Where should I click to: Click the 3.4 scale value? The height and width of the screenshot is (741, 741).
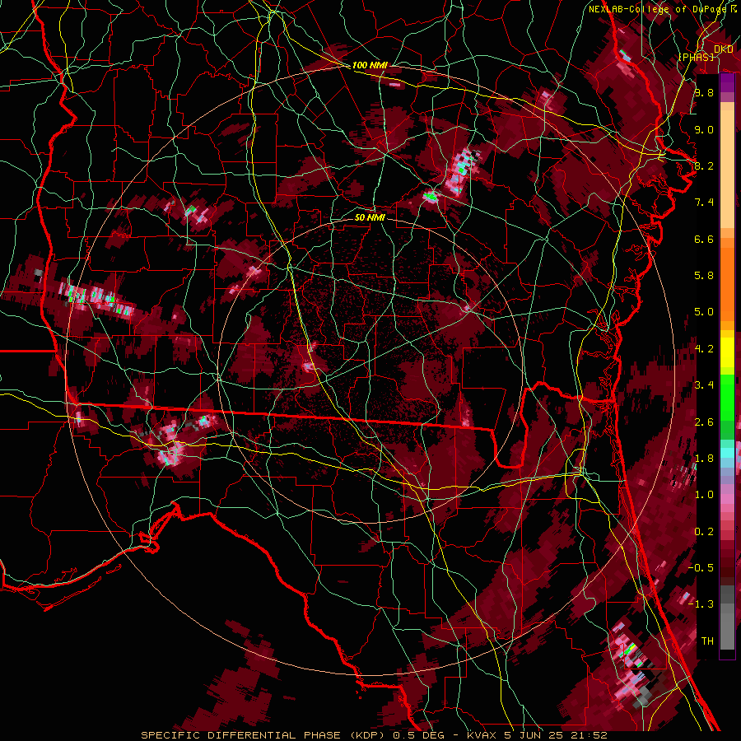pos(704,385)
